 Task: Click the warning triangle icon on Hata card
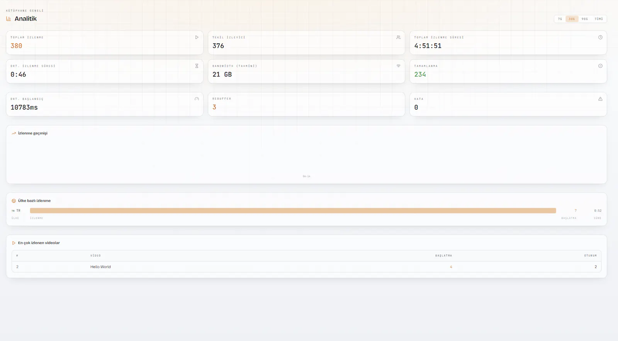tap(600, 99)
